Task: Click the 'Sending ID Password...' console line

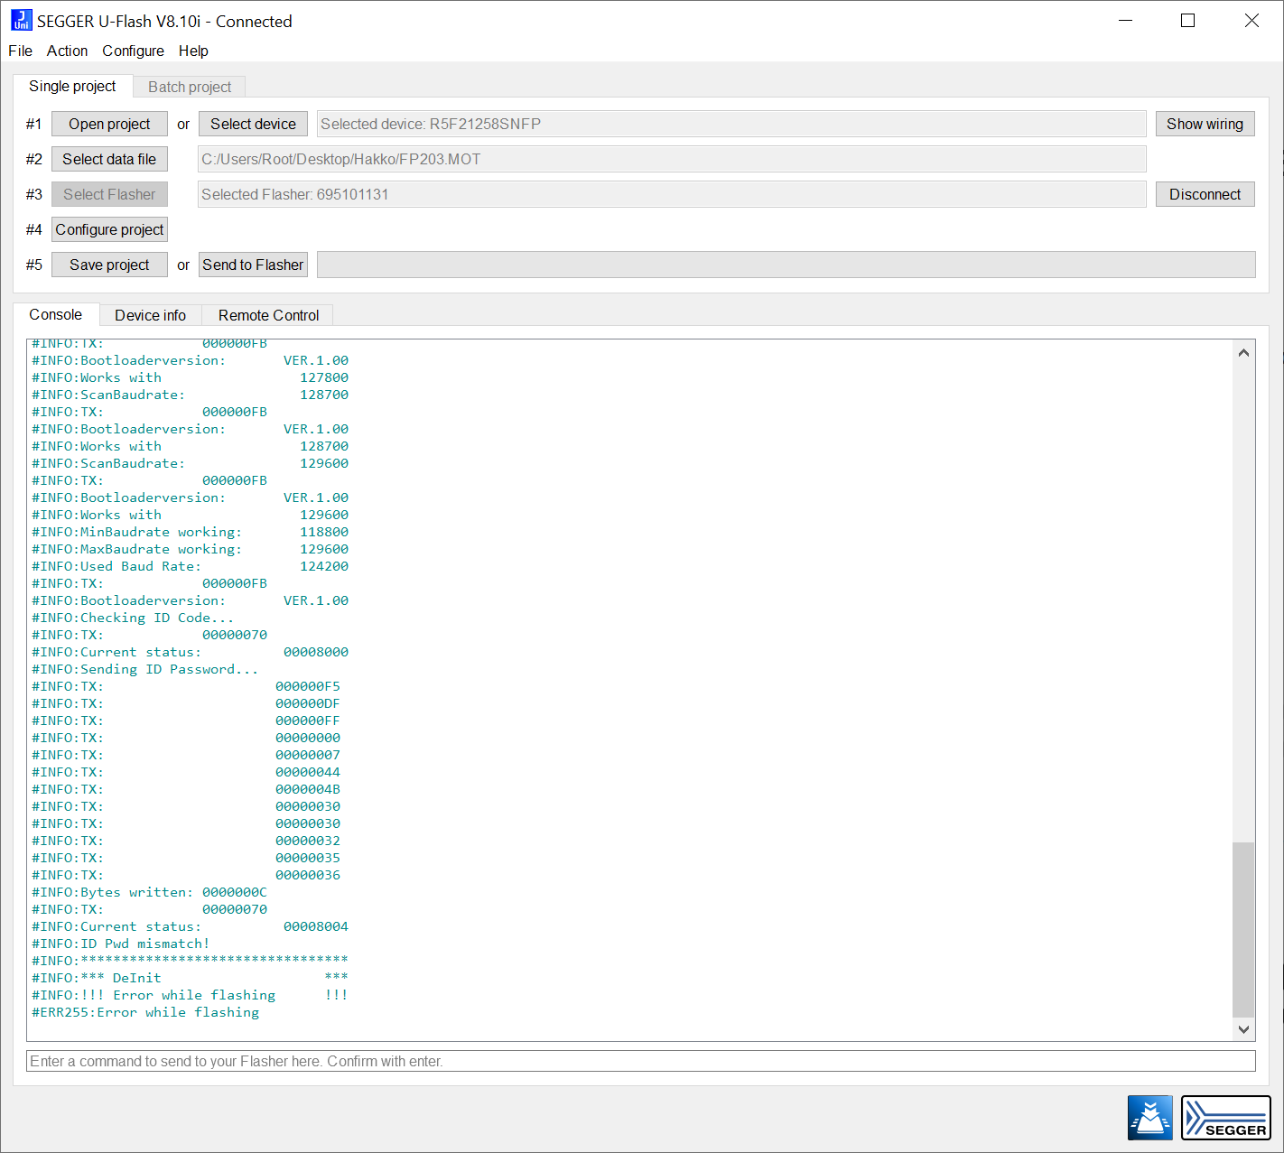Action: 145,669
